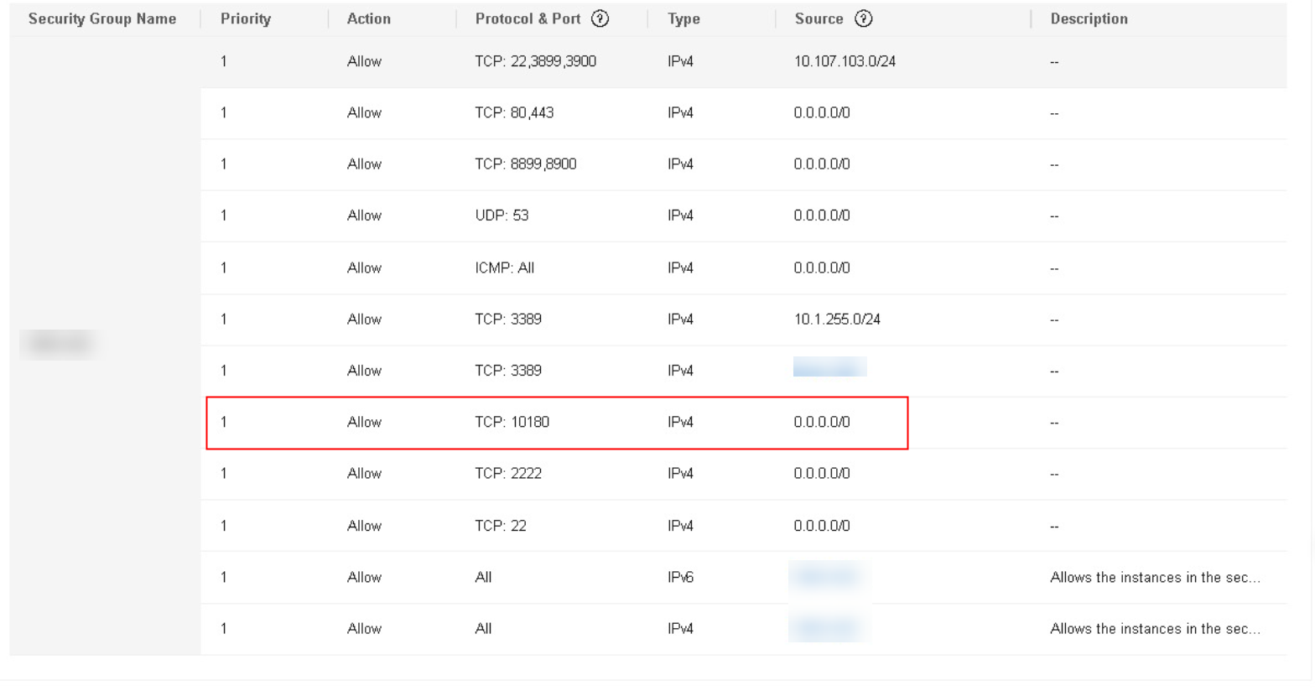
Task: Open the blurred security group name
Action: (x=59, y=344)
